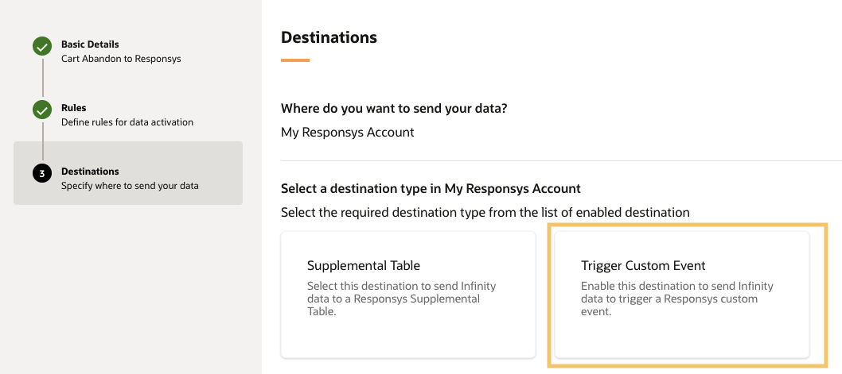Click "Select a destination type" section heading
The width and height of the screenshot is (842, 374).
click(x=431, y=189)
